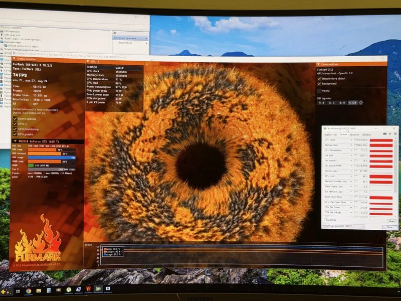This screenshot has width=401, height=301.
Task: Switch to FurMark from its taskbar flame icon
Action: point(89,289)
